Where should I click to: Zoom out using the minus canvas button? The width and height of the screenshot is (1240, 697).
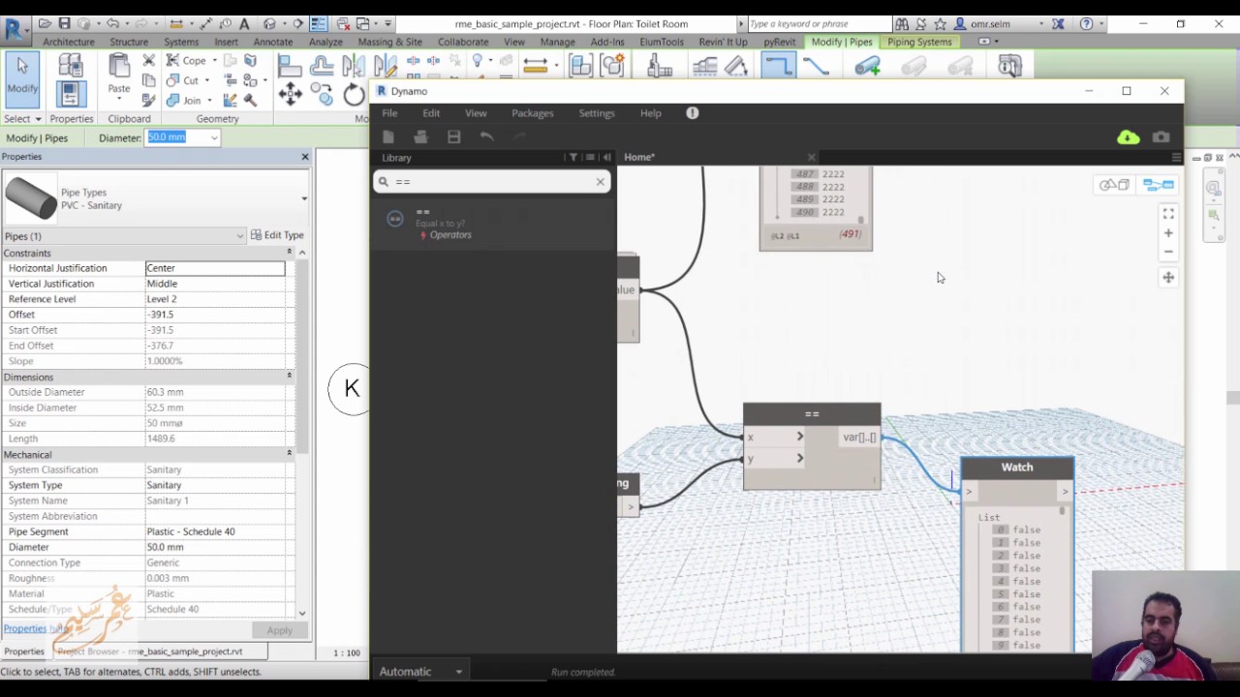(1168, 252)
